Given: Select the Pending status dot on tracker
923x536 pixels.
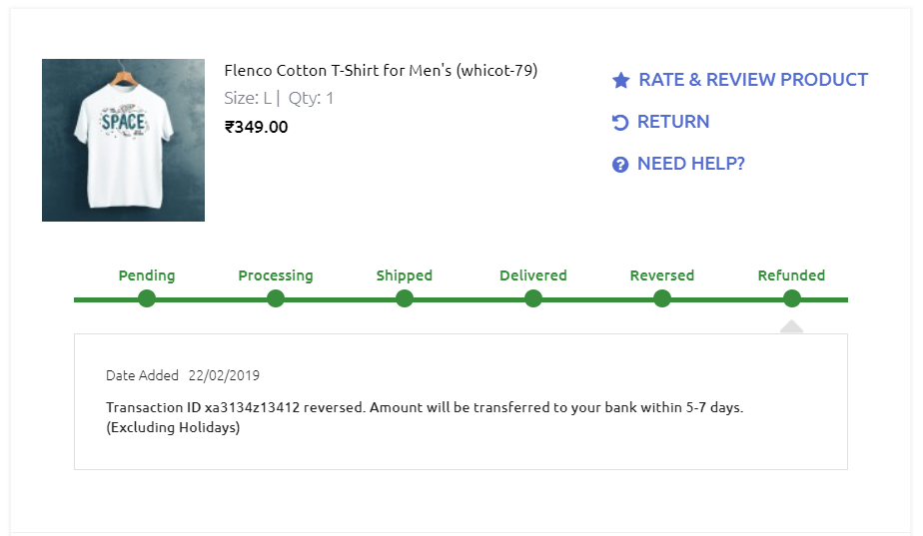Looking at the screenshot, I should 147,298.
